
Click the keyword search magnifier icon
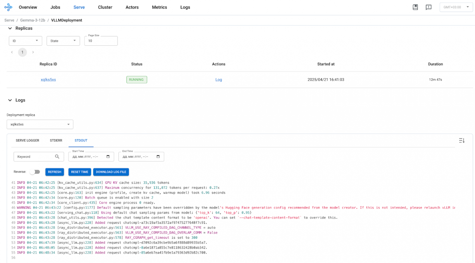[x=57, y=157]
